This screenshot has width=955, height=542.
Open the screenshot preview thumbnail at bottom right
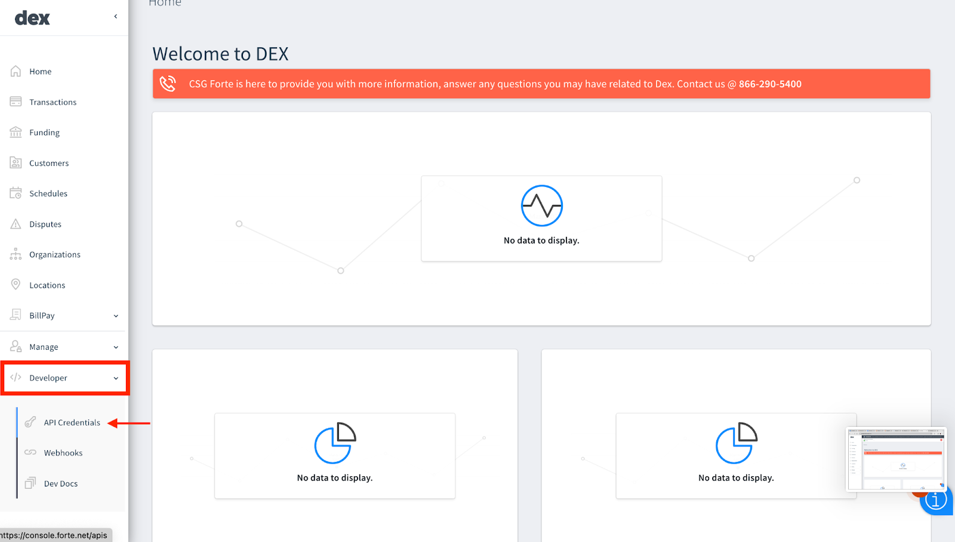pos(896,460)
